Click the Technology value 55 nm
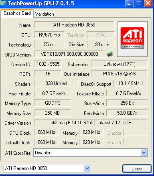The height and width of the screenshot is (176, 154). [49, 45]
